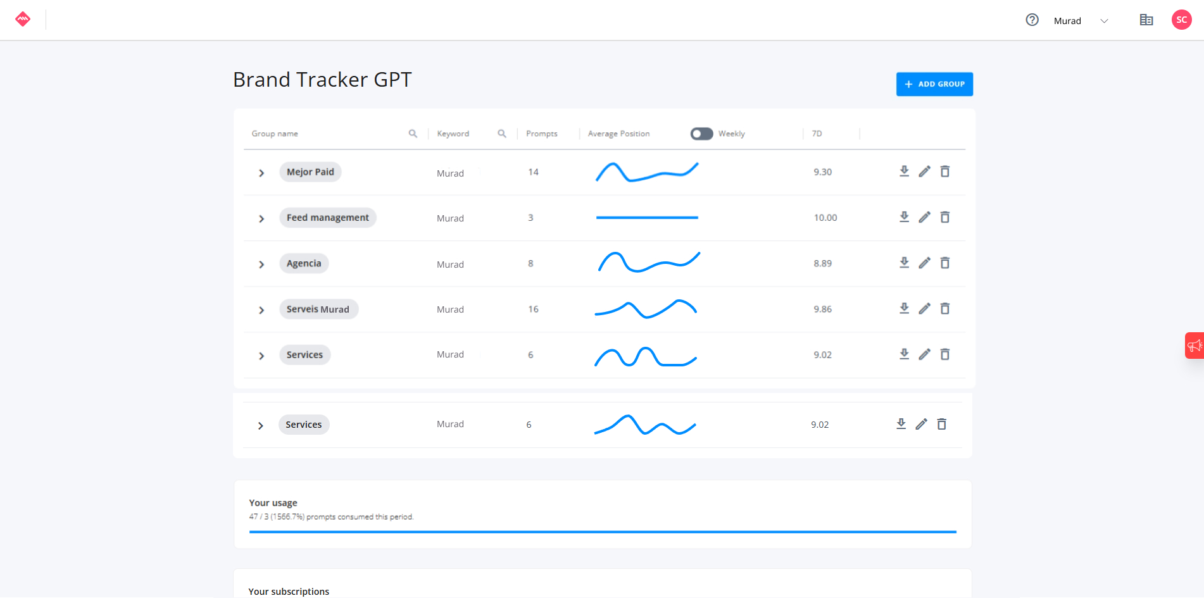
Task: Download the Serveis Murad group data
Action: pos(904,308)
